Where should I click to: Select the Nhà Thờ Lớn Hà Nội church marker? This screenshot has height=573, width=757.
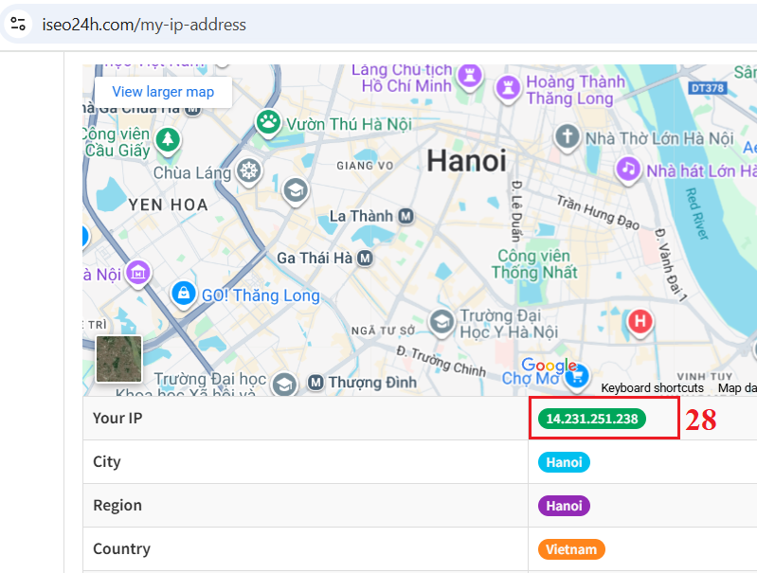pos(568,137)
